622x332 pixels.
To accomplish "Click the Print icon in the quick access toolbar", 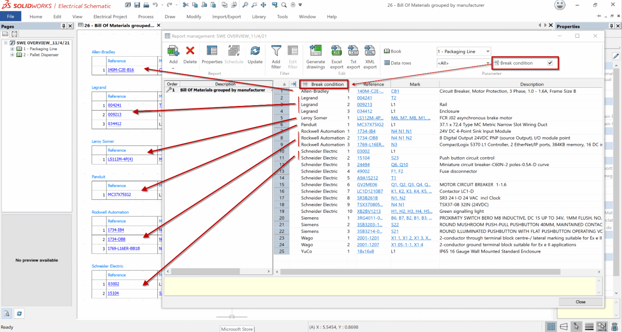I will click(146, 5).
